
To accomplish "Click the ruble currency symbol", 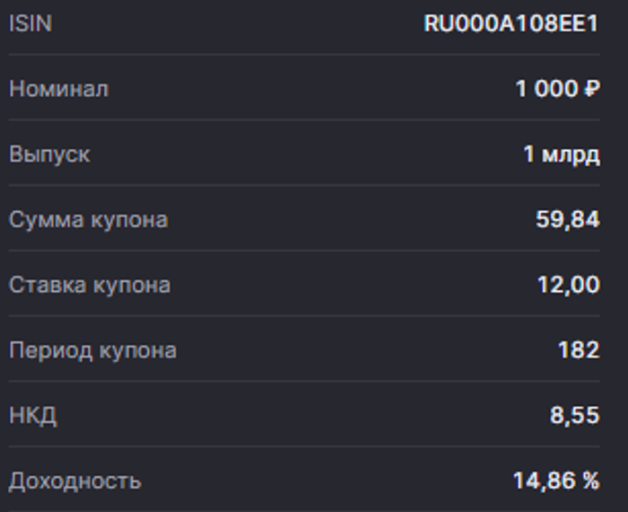I will [591, 89].
